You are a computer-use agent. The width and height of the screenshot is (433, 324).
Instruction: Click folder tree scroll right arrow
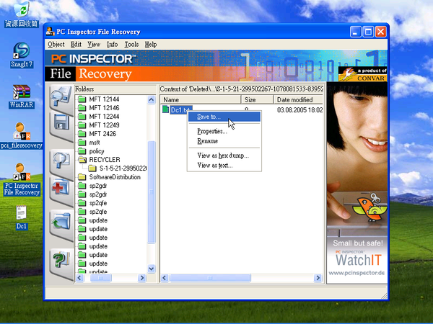click(x=142, y=278)
